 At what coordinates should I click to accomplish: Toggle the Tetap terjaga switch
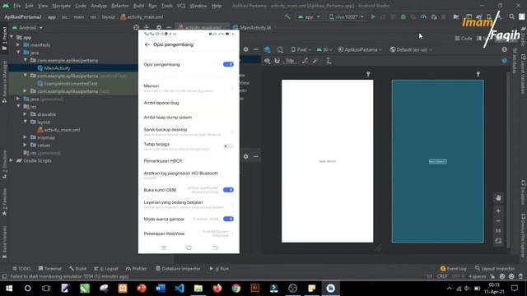[x=228, y=146]
